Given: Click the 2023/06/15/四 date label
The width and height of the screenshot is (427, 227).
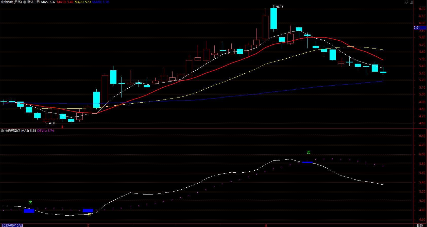Looking at the screenshot, I should (x=12, y=225).
